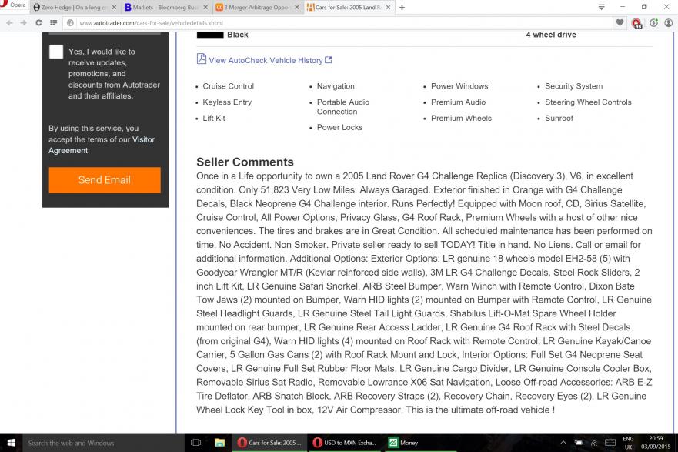
Task: Open View AutoCheck Vehicle History link
Action: click(266, 61)
